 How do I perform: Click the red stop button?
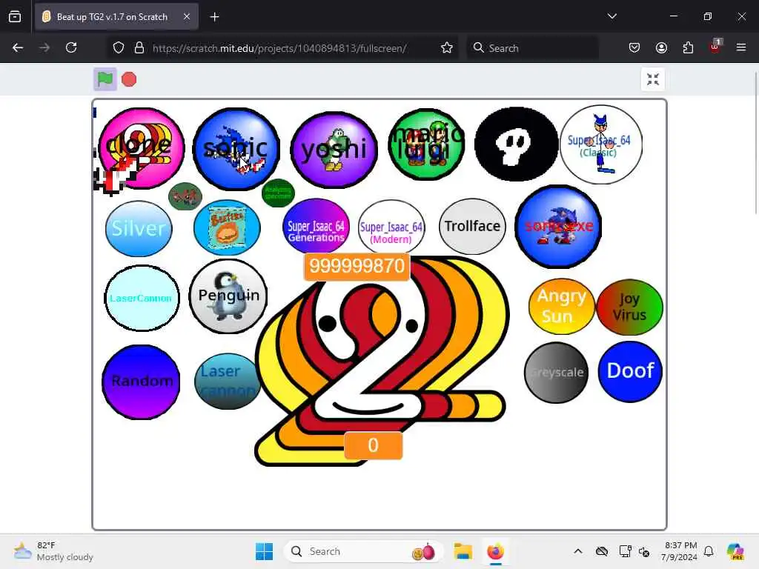(x=129, y=79)
